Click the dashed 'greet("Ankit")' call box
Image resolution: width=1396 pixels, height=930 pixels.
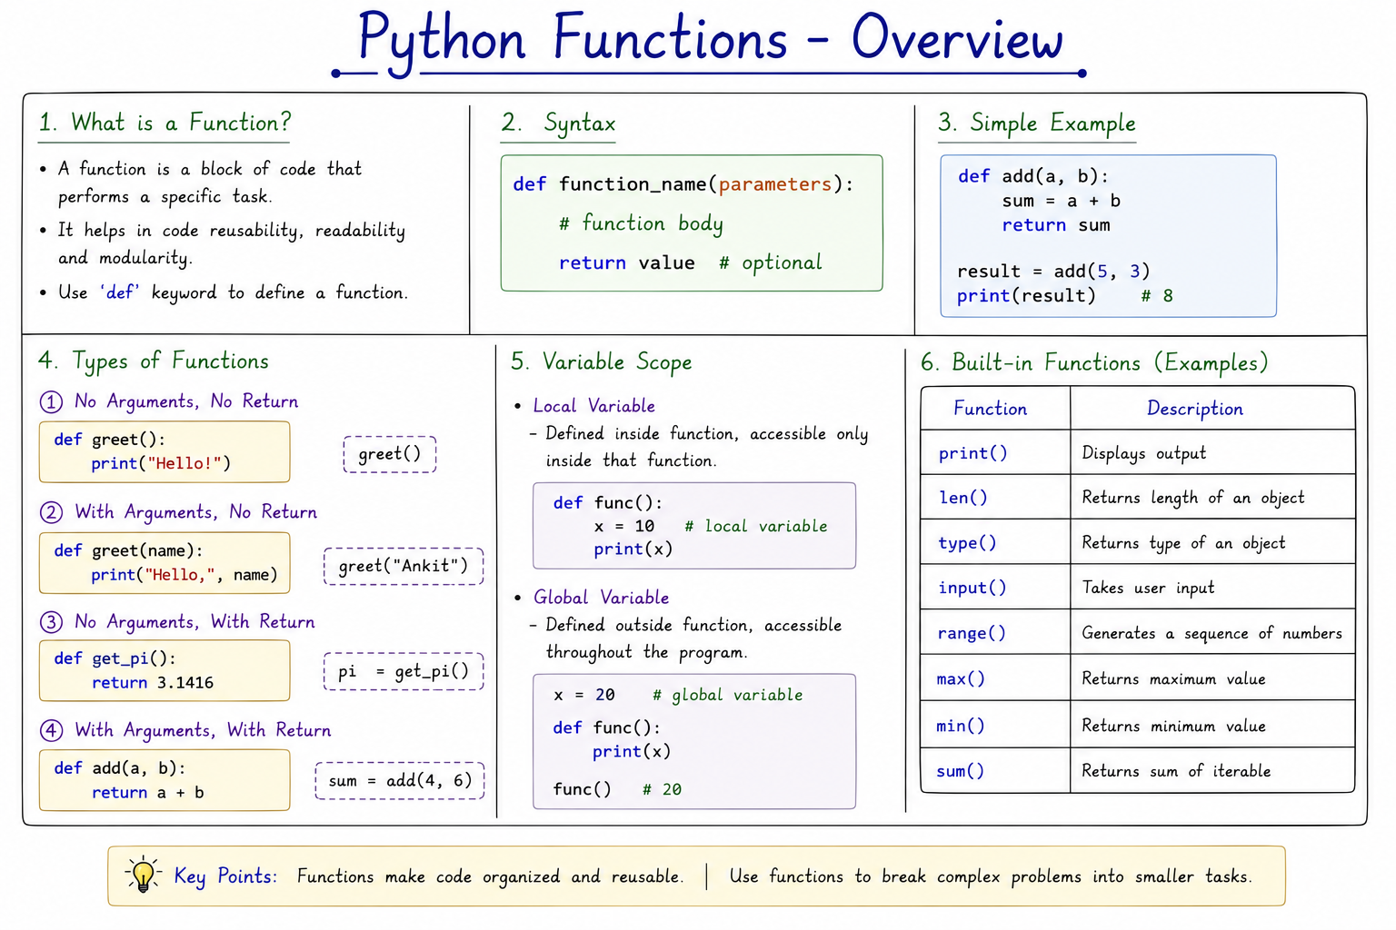tap(404, 566)
